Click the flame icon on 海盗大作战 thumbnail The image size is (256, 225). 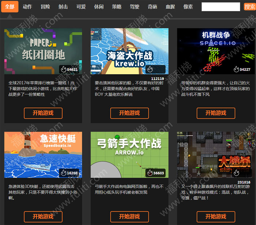pyautogui.click(x=150, y=69)
